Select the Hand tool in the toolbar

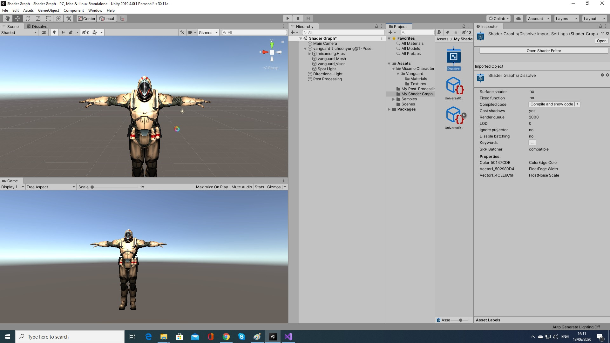click(8, 18)
